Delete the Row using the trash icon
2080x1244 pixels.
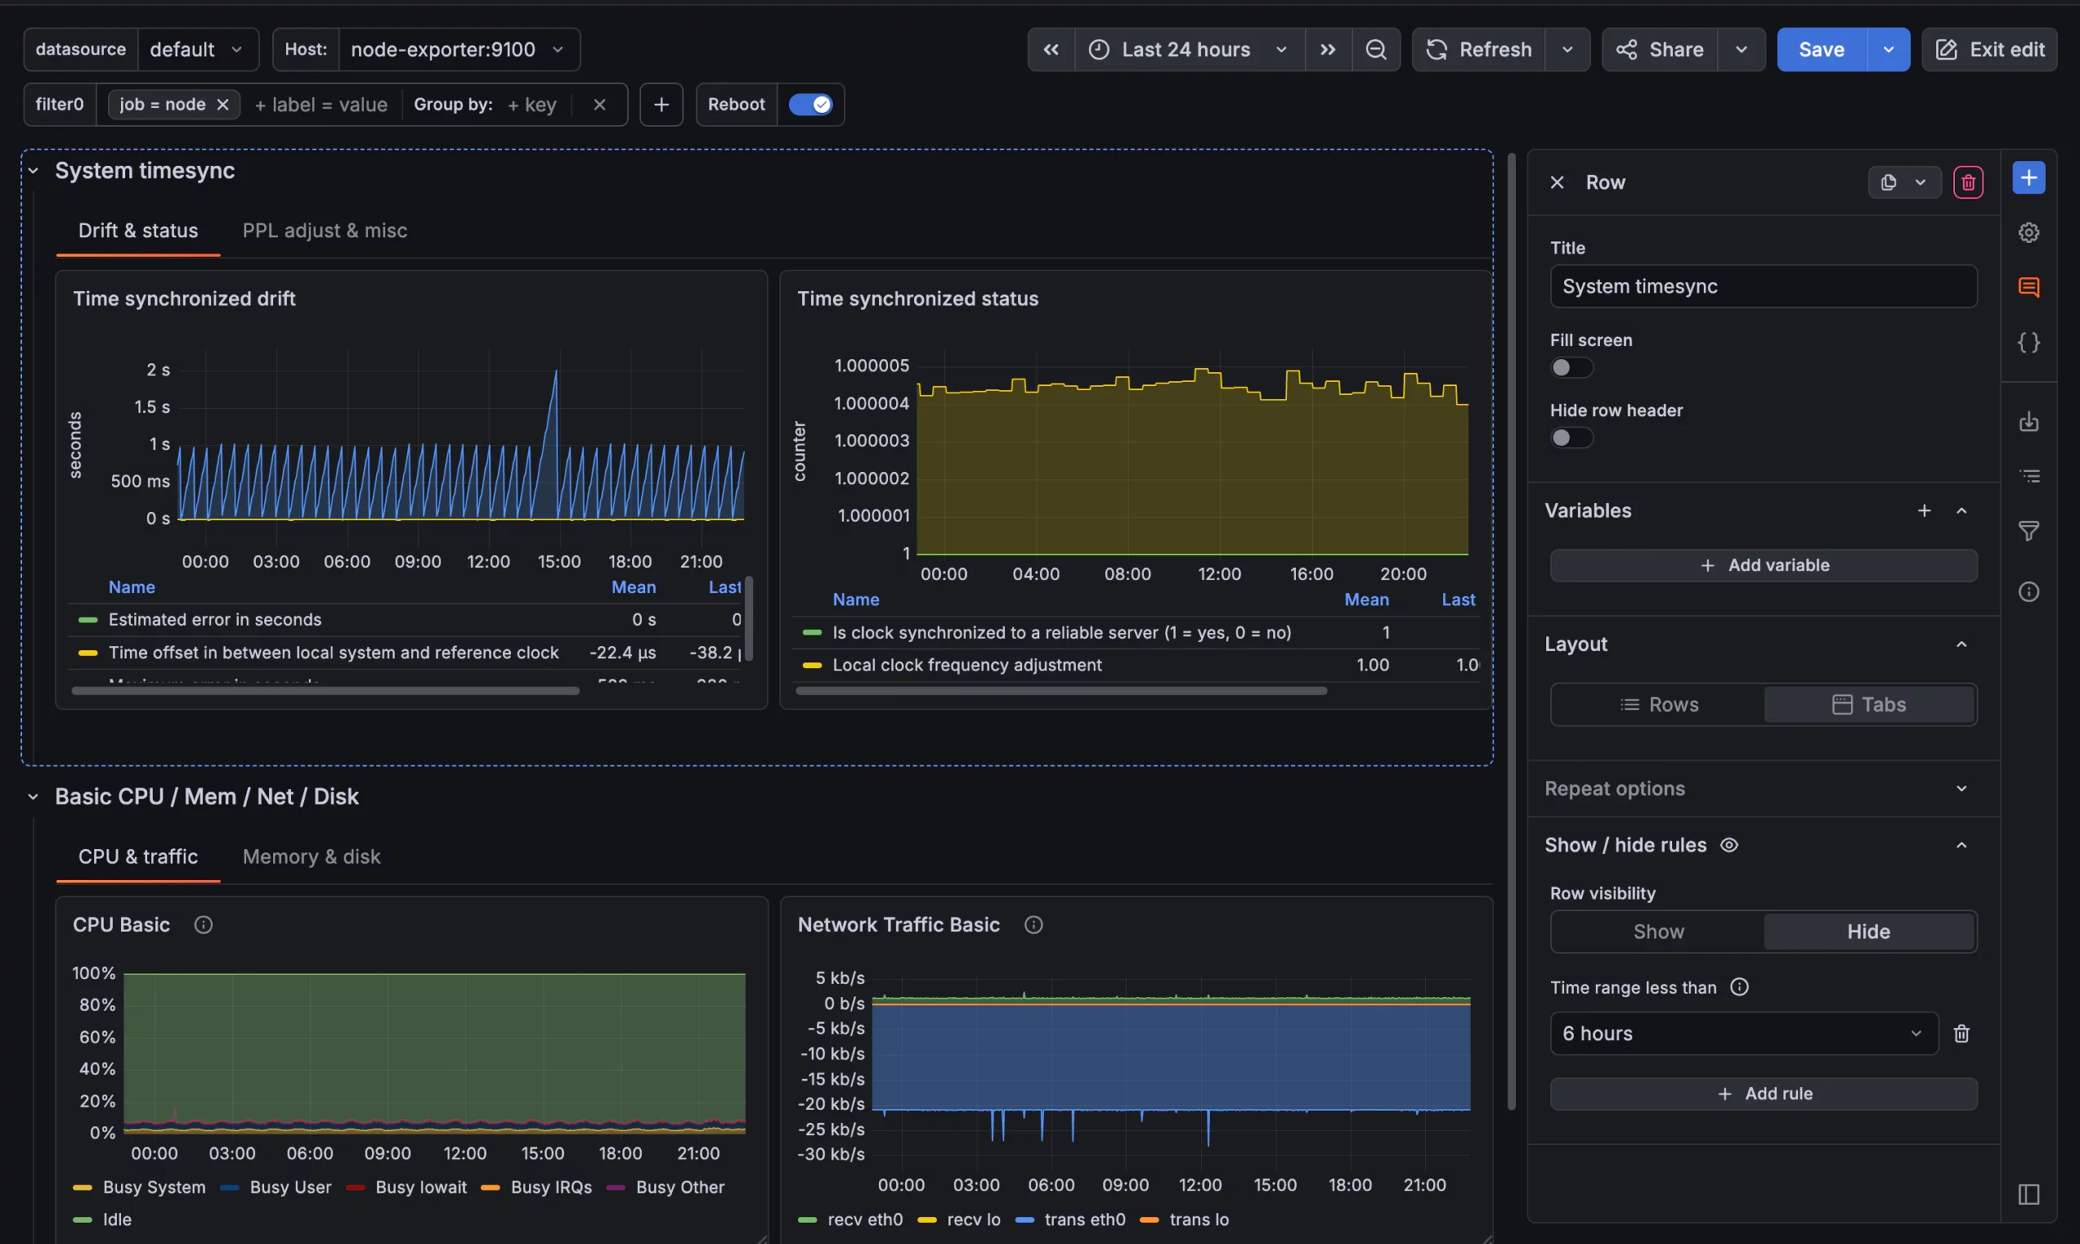click(x=1969, y=181)
